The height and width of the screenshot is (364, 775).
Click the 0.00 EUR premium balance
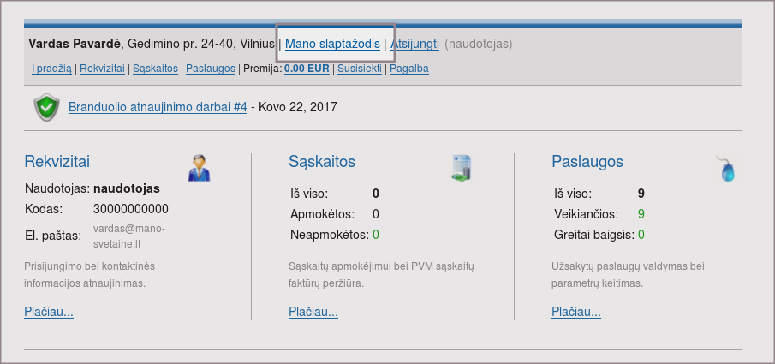(x=307, y=68)
